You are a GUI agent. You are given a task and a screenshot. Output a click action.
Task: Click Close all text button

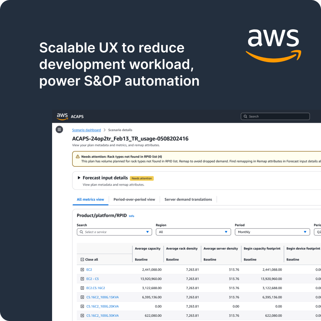click(x=91, y=259)
